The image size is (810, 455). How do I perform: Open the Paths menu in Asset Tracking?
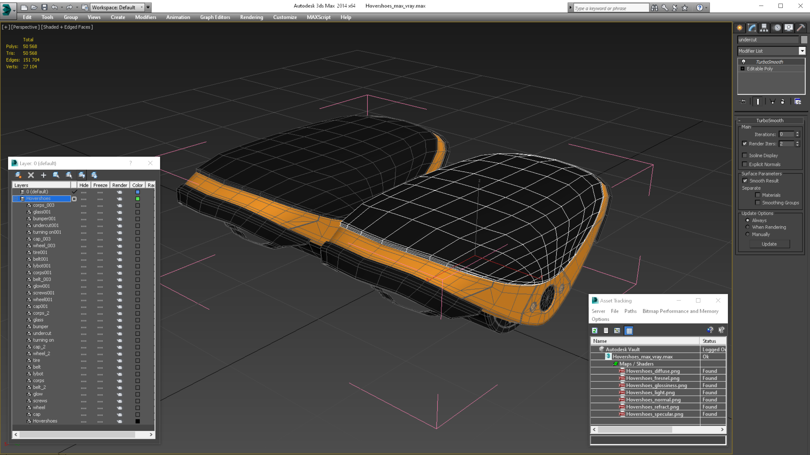(x=630, y=311)
